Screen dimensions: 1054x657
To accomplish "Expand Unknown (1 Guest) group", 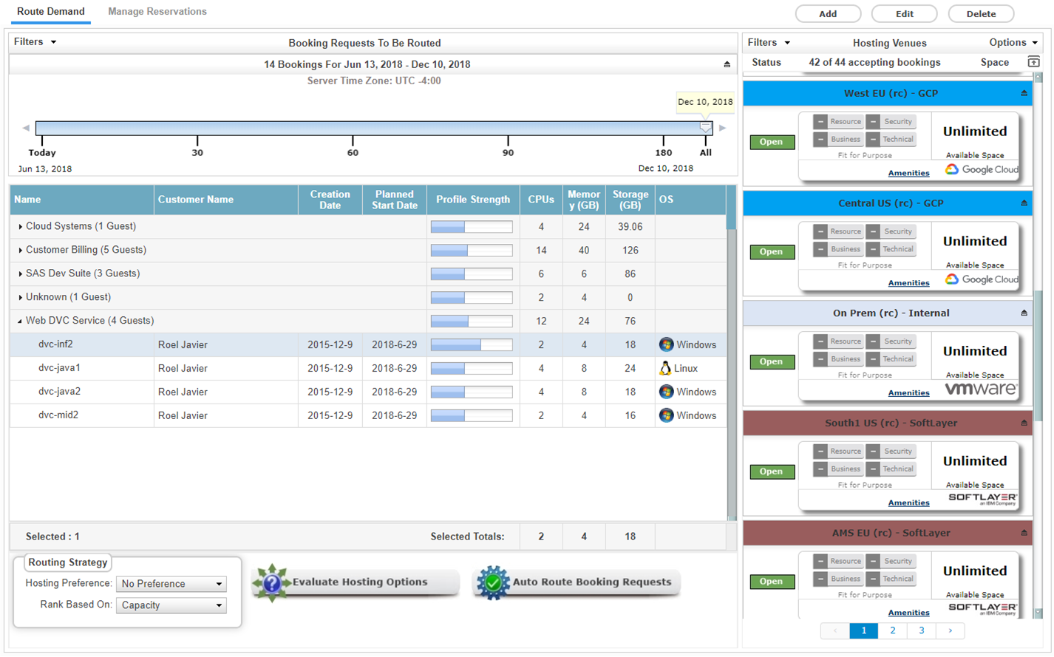I will point(20,298).
